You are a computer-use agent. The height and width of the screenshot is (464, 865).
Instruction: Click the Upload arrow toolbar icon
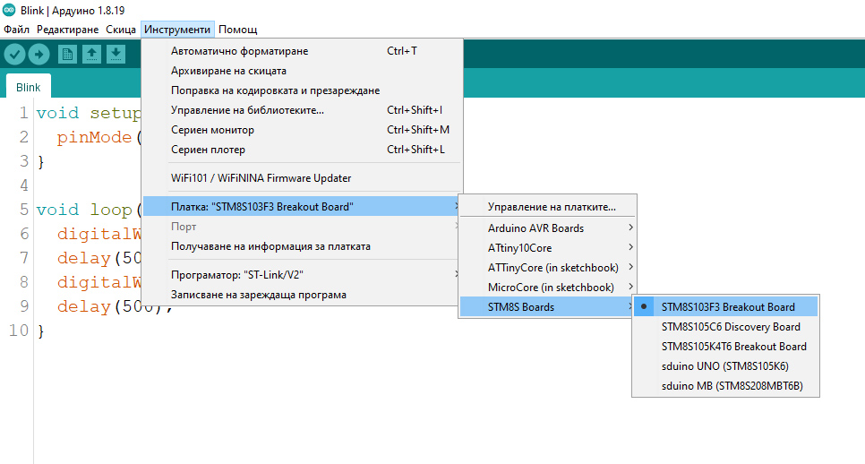pos(39,54)
